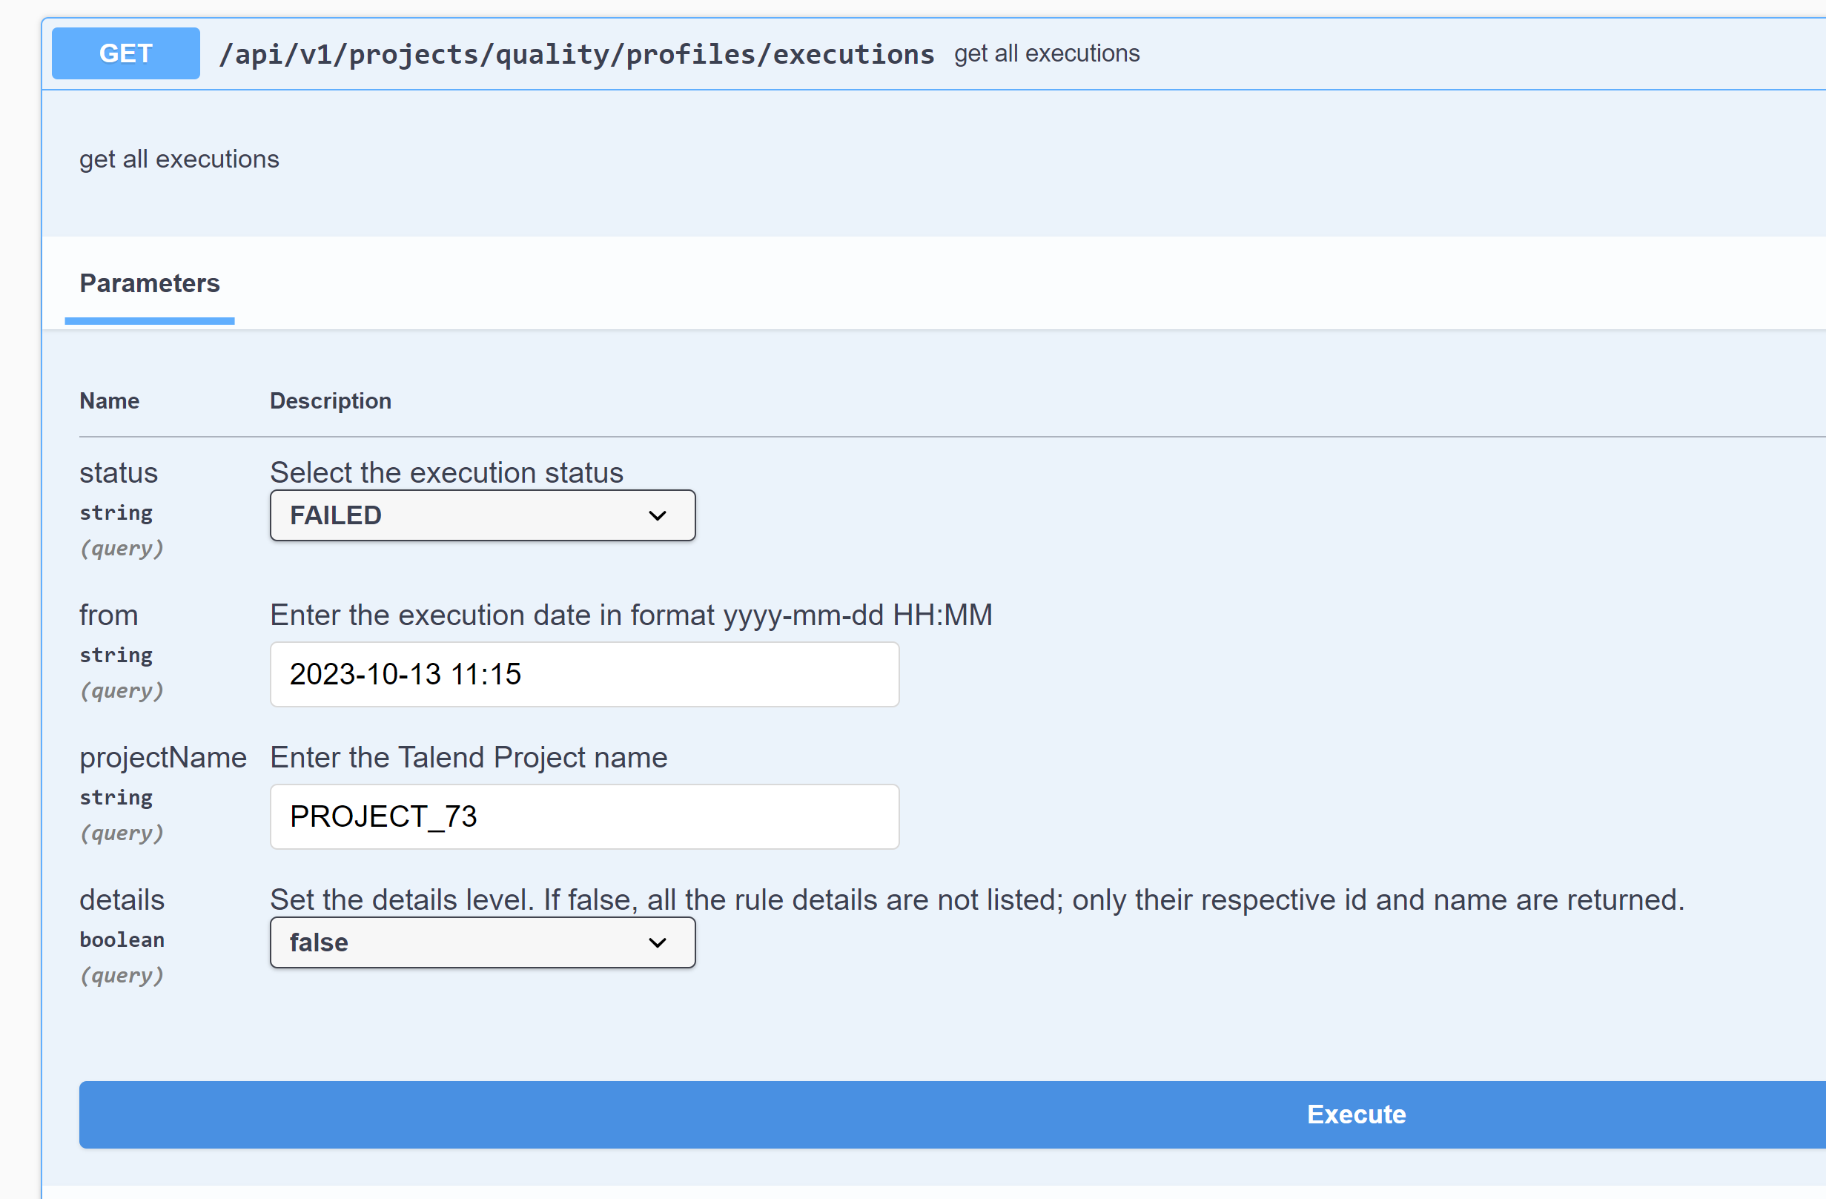
Task: Click the chevron on the FAILED selector
Action: point(658,515)
